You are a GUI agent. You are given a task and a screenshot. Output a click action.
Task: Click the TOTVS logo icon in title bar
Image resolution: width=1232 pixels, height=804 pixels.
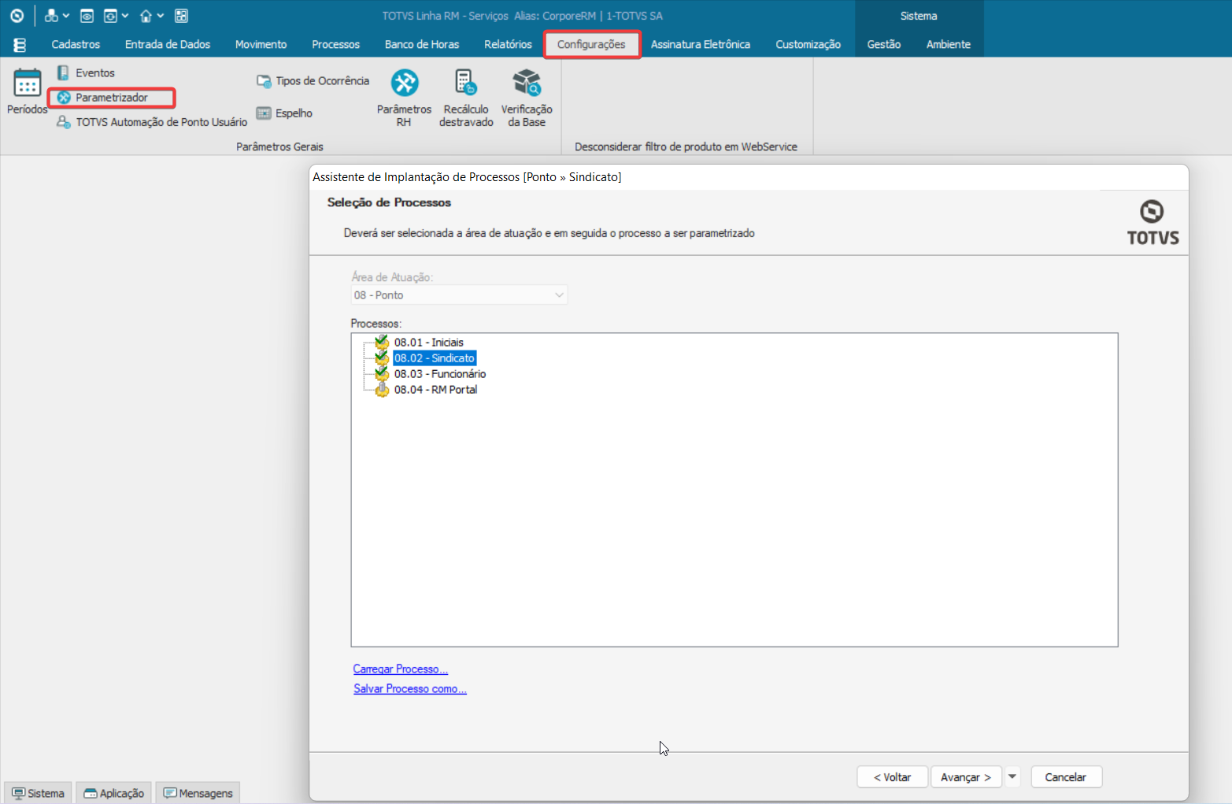coord(17,16)
